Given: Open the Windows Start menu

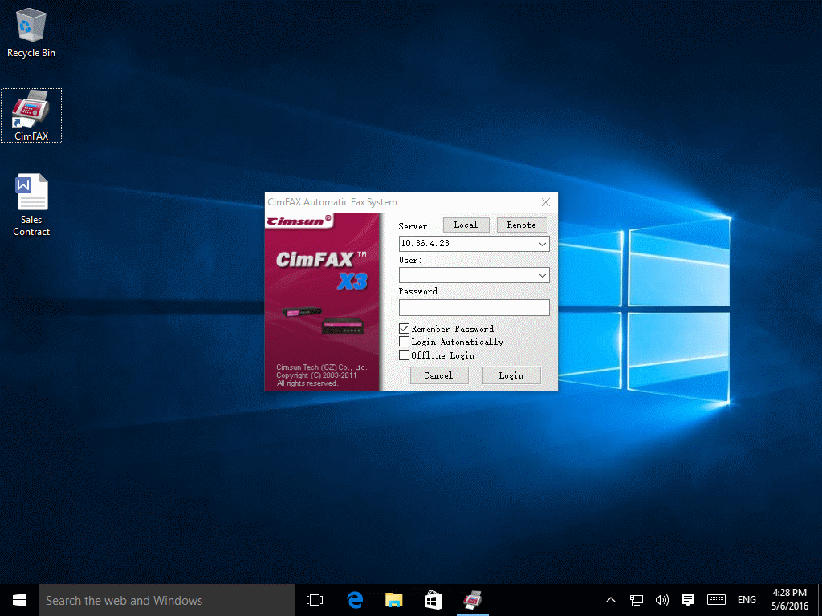Looking at the screenshot, I should 19,600.
